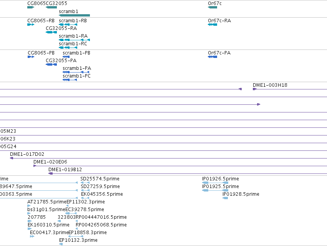Click the RP004265068.5prime EST label
The image size is (327, 246).
[x=101, y=225]
